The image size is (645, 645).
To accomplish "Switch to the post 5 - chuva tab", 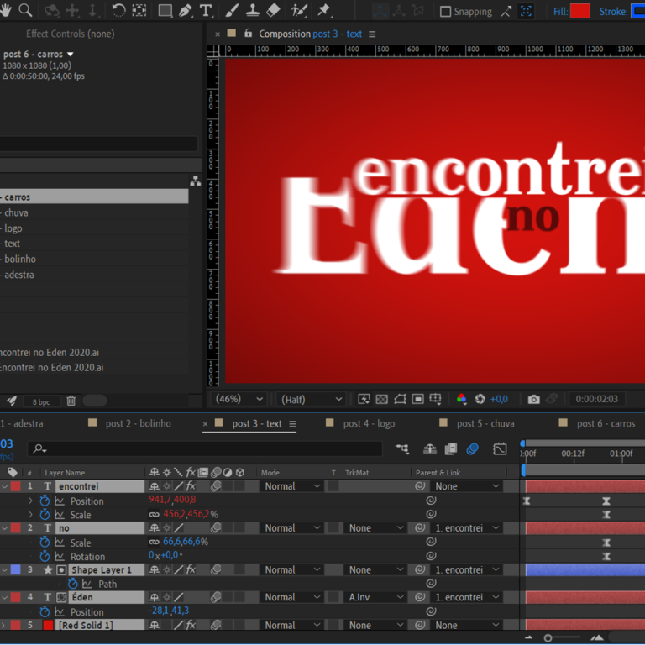I will [x=485, y=424].
